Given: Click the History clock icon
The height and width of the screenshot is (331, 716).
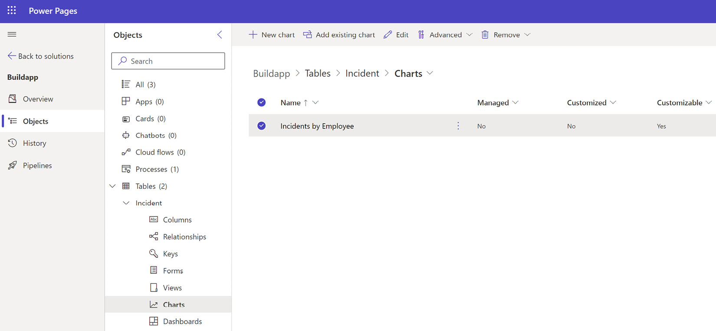Looking at the screenshot, I should (13, 143).
